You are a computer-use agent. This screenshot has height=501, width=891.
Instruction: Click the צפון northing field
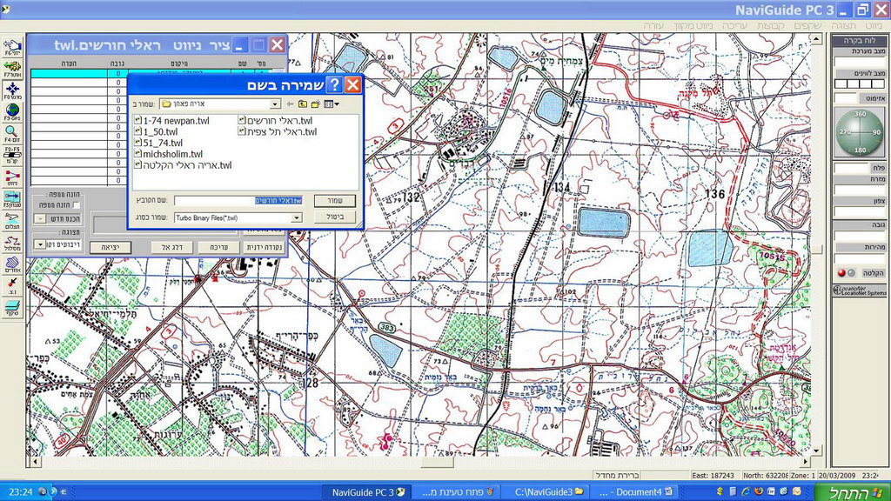pyautogui.click(x=859, y=212)
